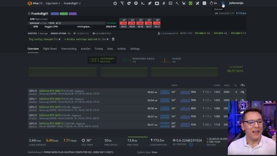Viewport: 277px width, 156px height.
Task: Open overclock gauge icon for GPU 0
Action: point(242,92)
